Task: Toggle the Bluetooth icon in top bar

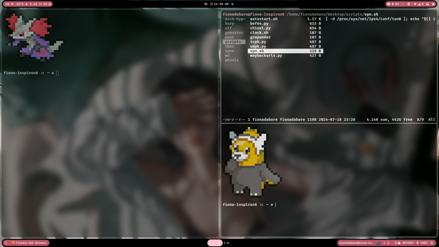Action: pyautogui.click(x=409, y=4)
